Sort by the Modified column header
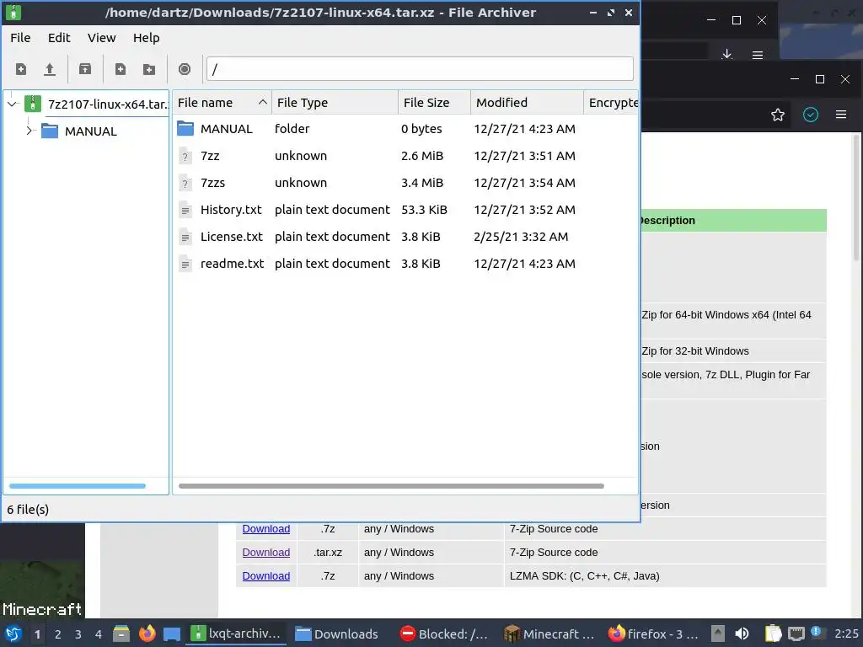This screenshot has height=647, width=863. point(527,102)
